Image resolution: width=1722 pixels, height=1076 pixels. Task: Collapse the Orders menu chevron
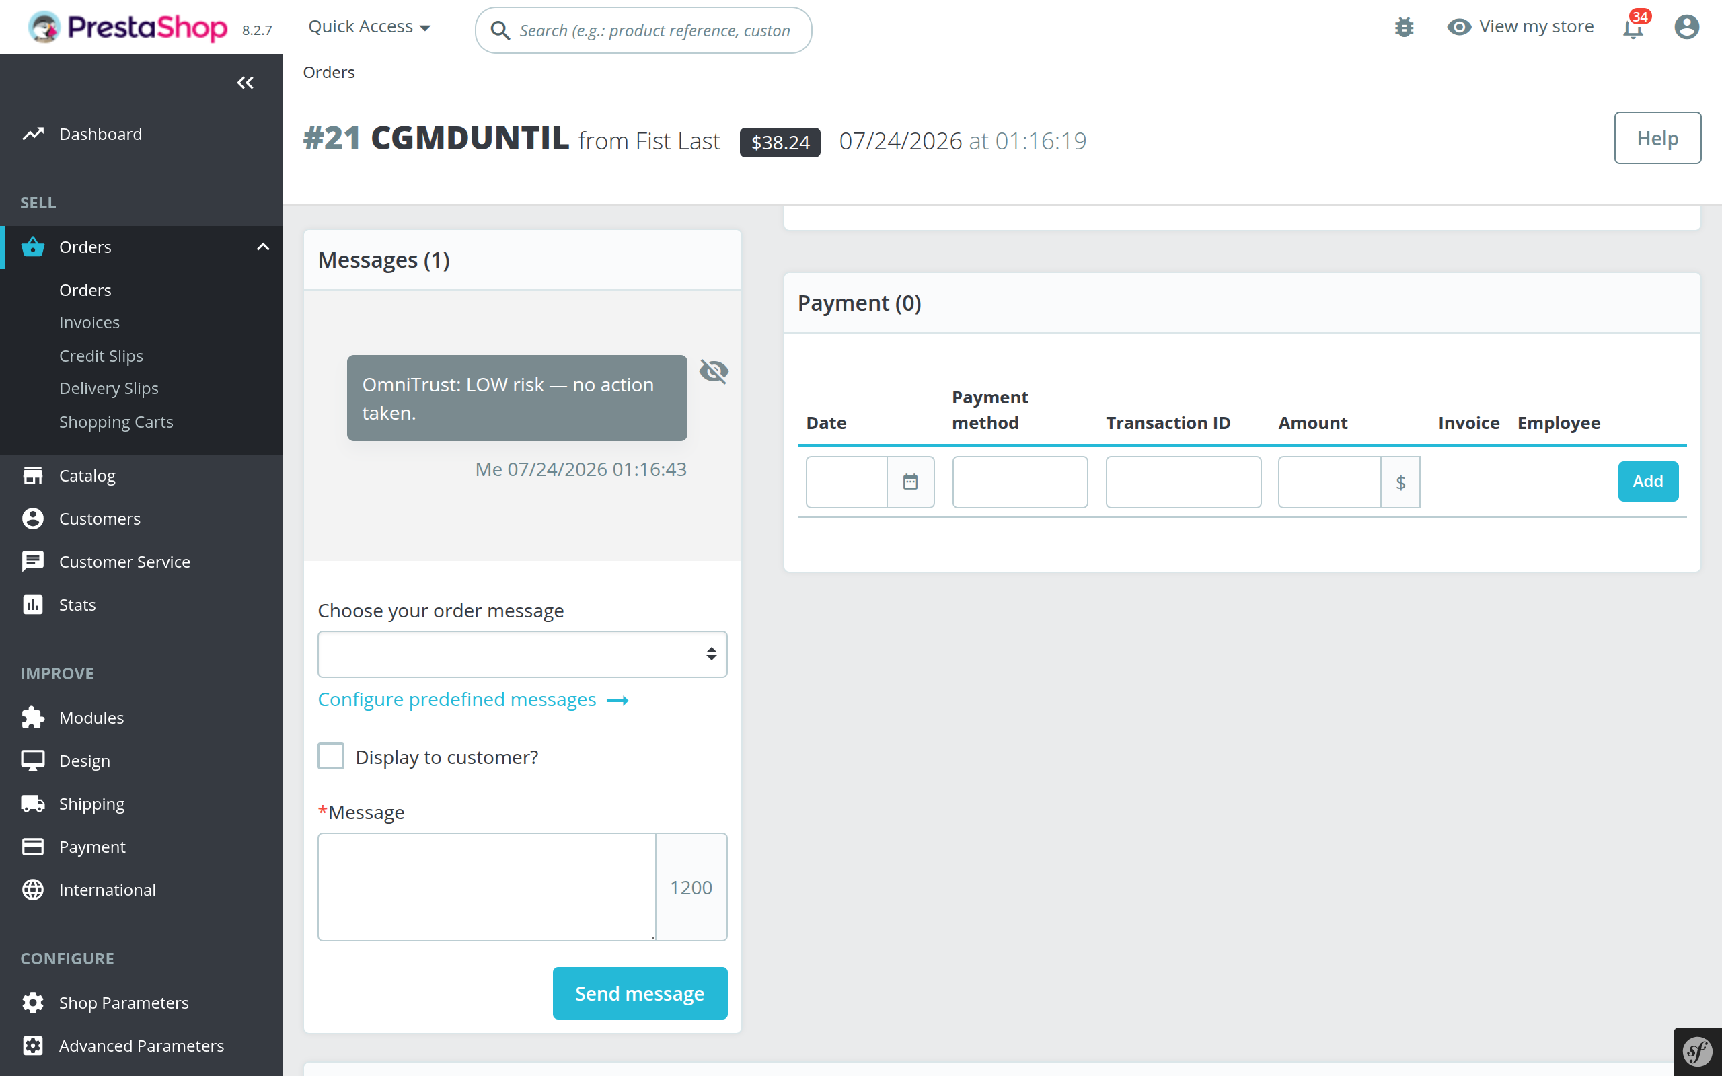coord(262,247)
